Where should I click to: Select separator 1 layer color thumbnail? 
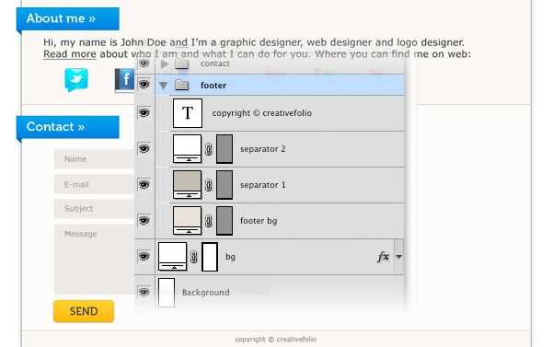(x=188, y=185)
